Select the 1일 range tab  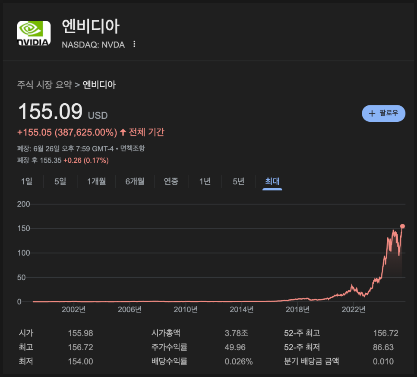[27, 181]
